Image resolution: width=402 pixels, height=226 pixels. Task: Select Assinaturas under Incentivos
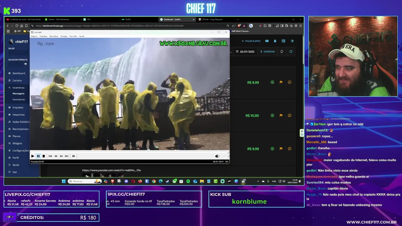coord(19,100)
